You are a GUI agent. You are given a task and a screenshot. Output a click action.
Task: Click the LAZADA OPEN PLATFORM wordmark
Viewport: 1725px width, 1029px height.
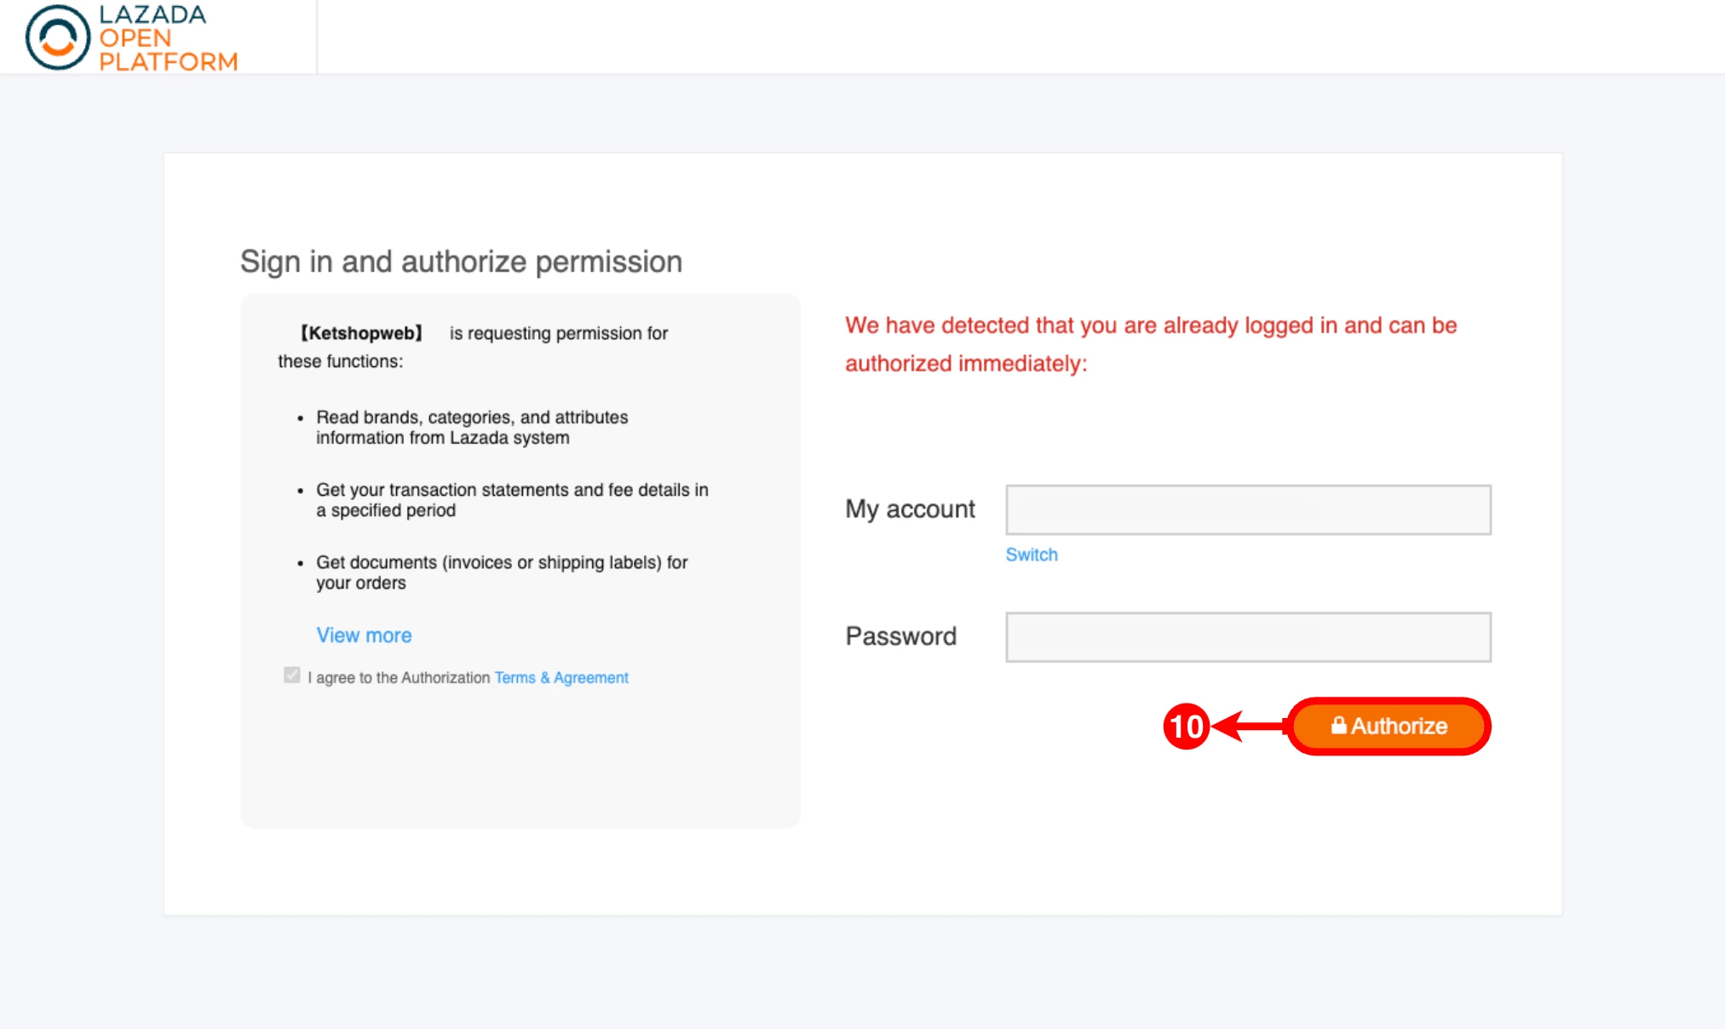click(168, 38)
